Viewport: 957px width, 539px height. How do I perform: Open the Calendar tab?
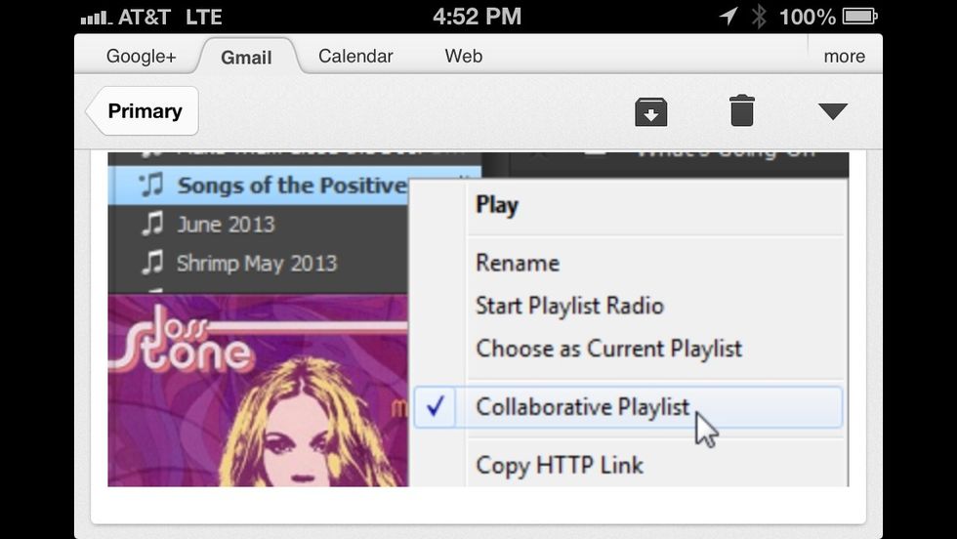(355, 57)
